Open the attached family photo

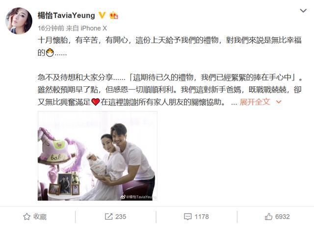click(x=97, y=156)
